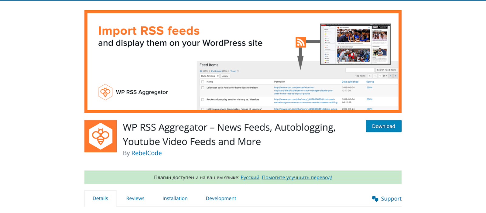
Task: Switch to the Details tab
Action: 100,198
